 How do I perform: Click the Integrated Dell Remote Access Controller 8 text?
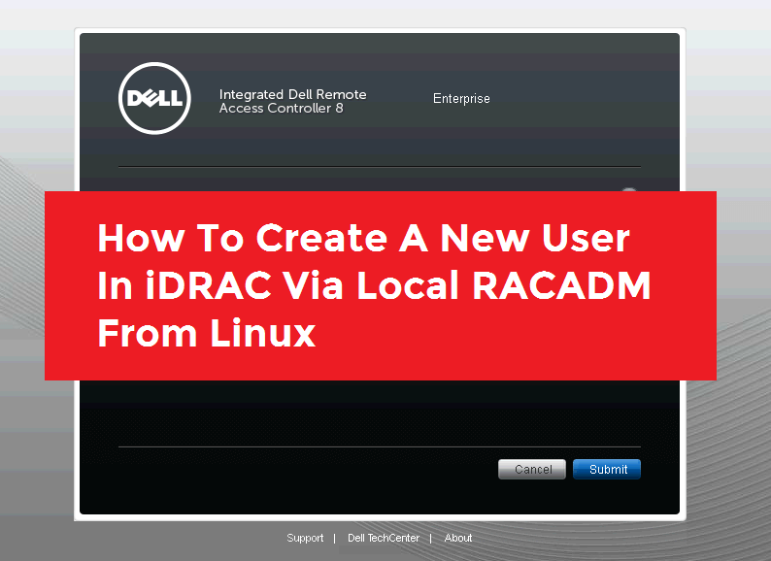292,101
